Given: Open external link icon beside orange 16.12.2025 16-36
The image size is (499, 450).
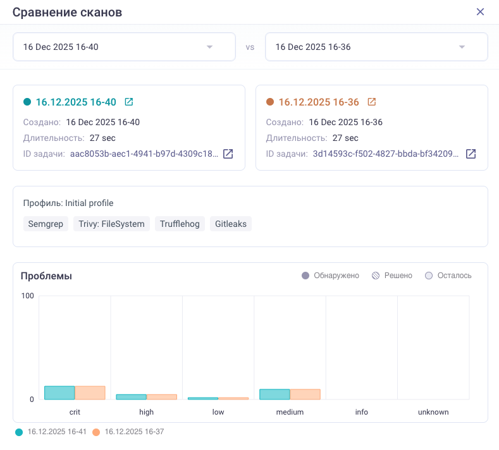Looking at the screenshot, I should [x=372, y=102].
